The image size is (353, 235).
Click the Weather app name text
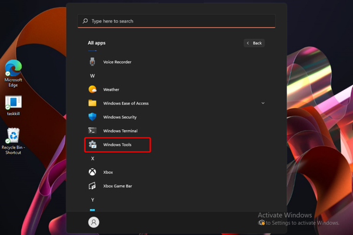coord(111,90)
